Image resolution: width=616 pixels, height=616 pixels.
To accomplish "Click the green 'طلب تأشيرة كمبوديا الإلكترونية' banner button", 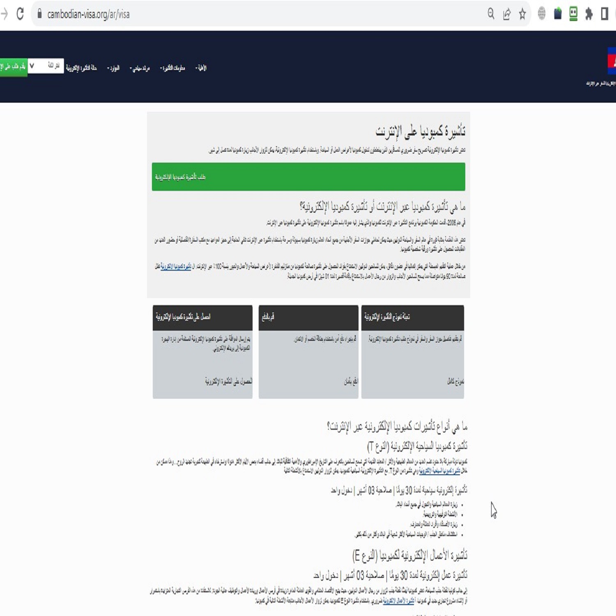I will click(x=308, y=177).
